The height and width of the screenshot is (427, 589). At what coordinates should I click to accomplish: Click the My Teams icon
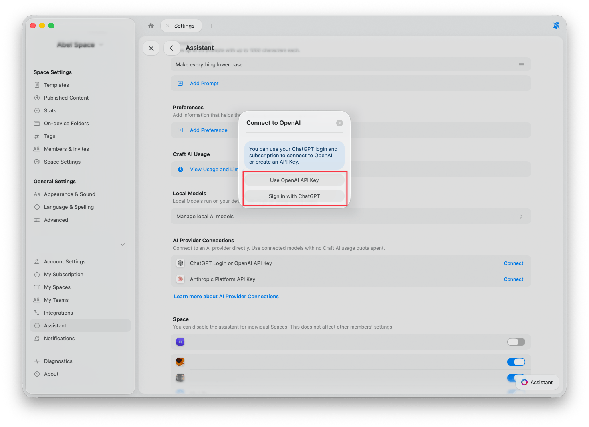[x=37, y=300]
